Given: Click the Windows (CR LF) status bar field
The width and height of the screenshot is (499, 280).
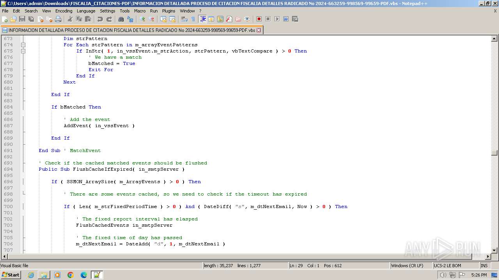Looking at the screenshot, I should [411, 266].
